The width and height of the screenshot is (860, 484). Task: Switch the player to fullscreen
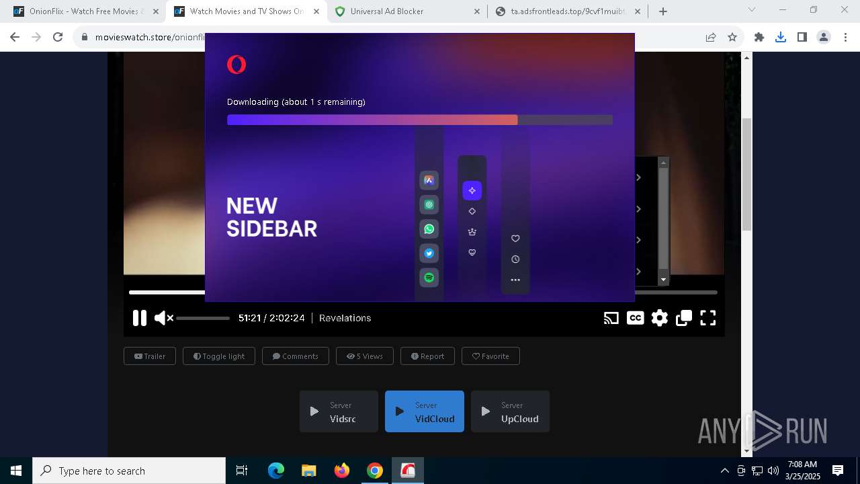pyautogui.click(x=708, y=318)
